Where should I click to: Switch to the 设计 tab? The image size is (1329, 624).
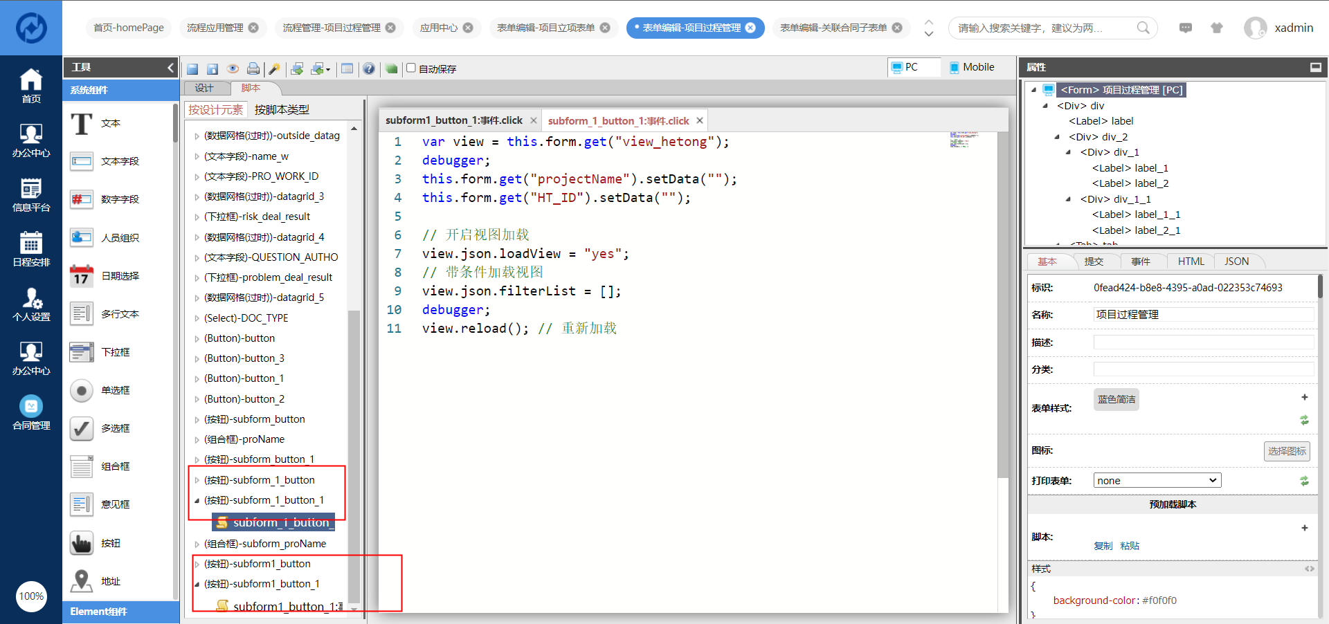click(x=204, y=88)
